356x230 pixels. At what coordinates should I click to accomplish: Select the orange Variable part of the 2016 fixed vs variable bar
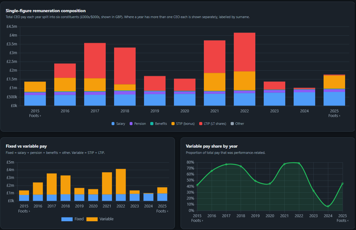click(38, 188)
